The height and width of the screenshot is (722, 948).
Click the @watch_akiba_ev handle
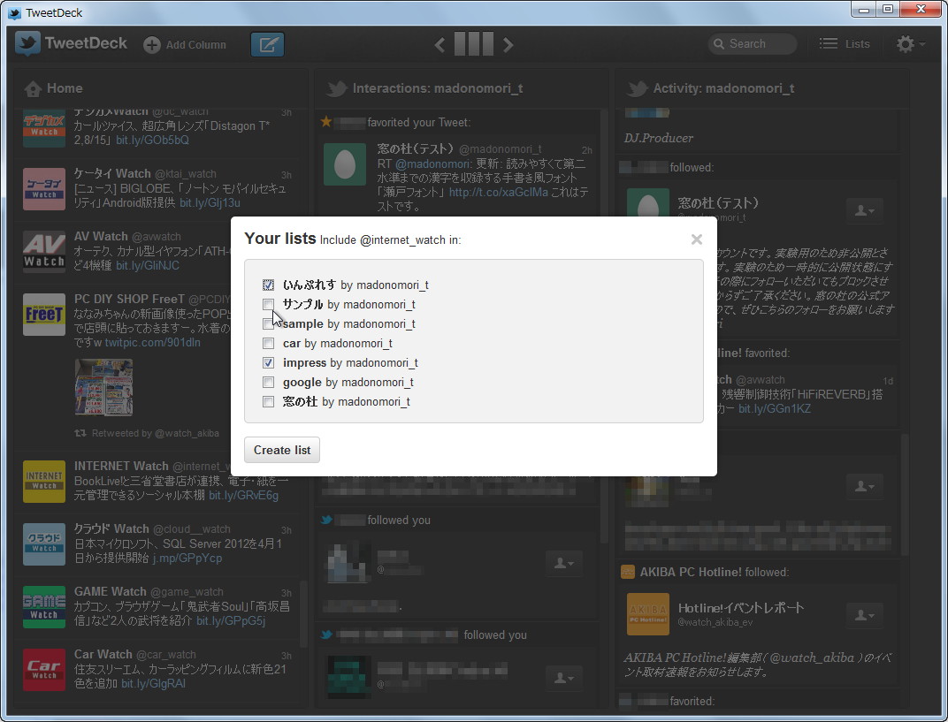[715, 622]
